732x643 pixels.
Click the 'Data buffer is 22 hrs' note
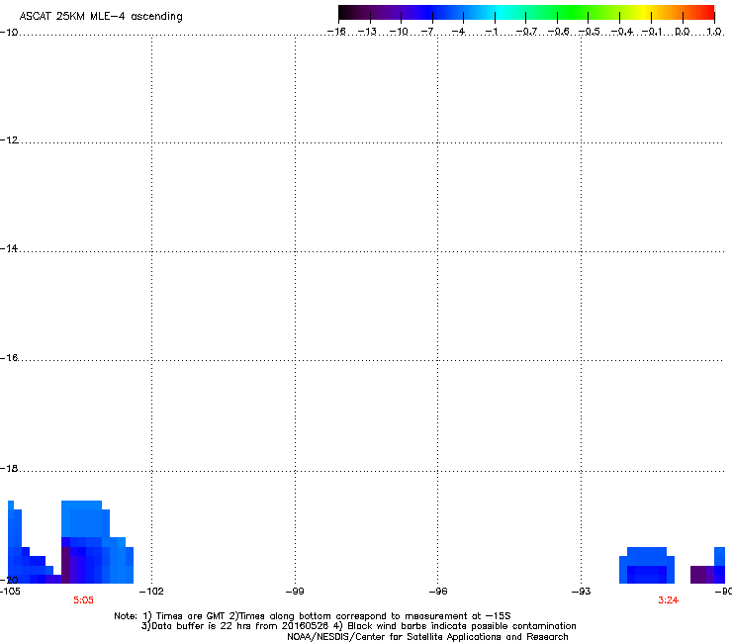(x=358, y=626)
